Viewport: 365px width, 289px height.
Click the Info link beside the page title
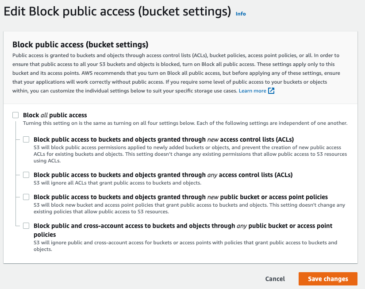[241, 14]
